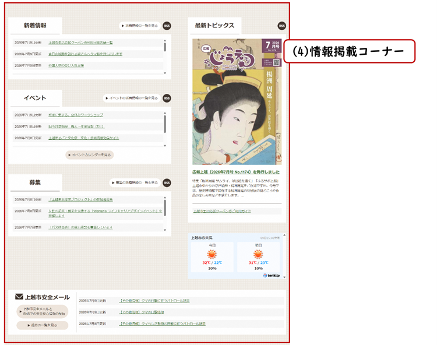Click the 新着情報 list scrollbar down arrow

[165, 73]
